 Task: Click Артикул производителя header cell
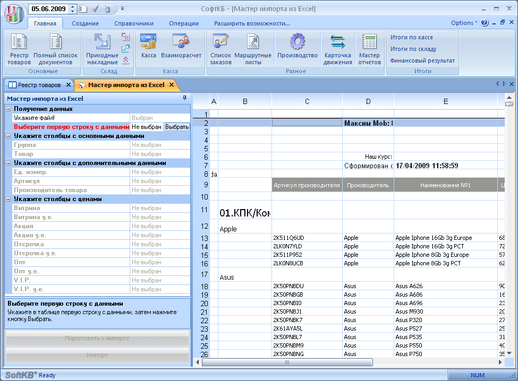(307, 185)
